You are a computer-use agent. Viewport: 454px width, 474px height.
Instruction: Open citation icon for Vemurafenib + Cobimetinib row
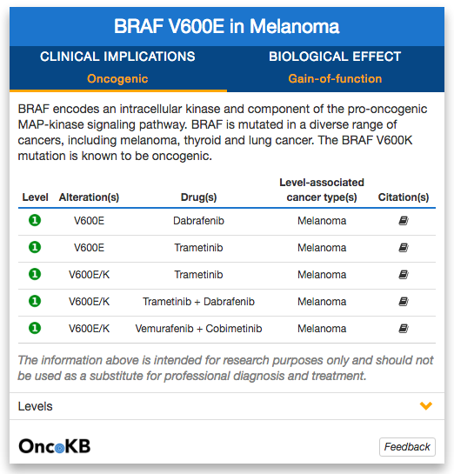point(404,328)
